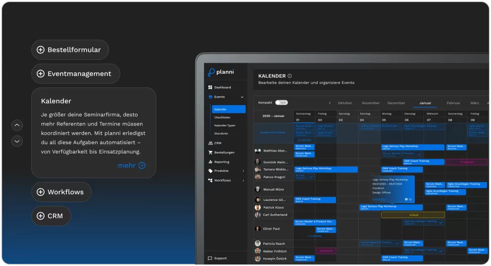Screen dimensions: 491x266
Task: Go to previous months with left arrow
Action: 330,103
